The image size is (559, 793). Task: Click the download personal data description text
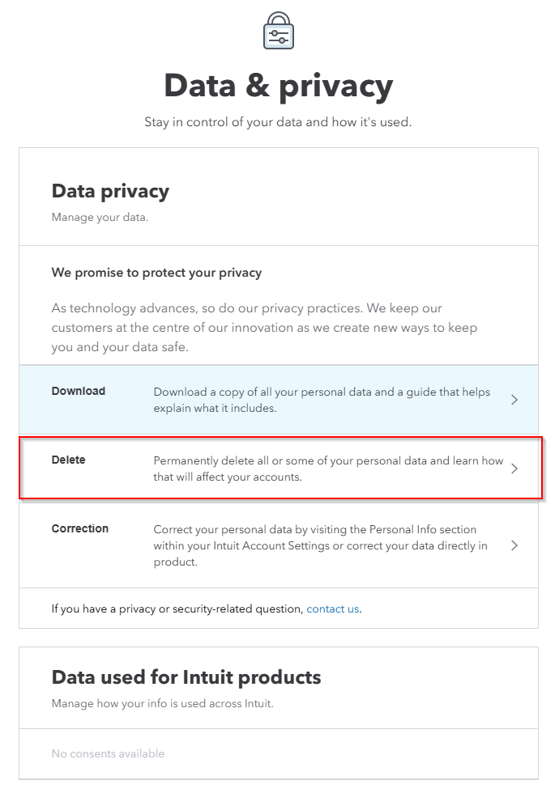tap(322, 400)
